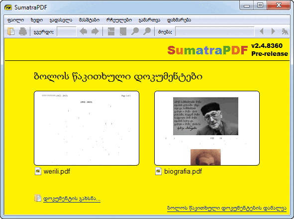Open biografia.pdf file name link

[x=183, y=171]
